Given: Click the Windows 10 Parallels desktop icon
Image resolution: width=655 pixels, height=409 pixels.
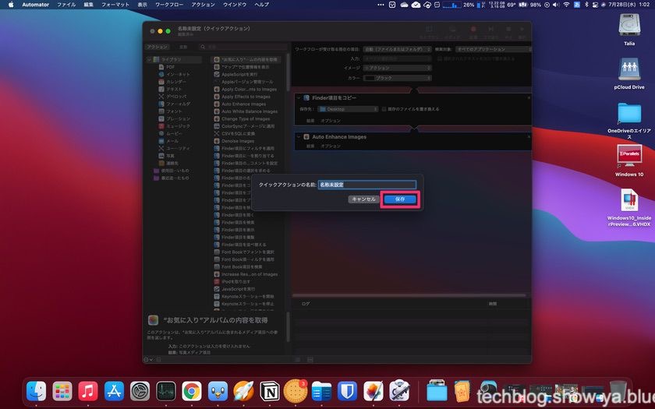Looking at the screenshot, I should click(x=629, y=157).
